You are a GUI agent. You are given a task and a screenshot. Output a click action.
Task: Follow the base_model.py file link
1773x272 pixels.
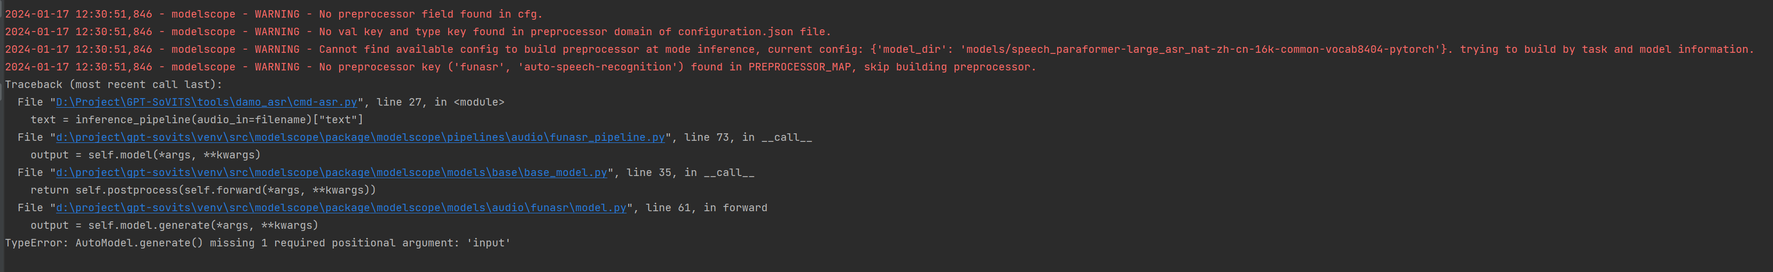click(x=331, y=172)
